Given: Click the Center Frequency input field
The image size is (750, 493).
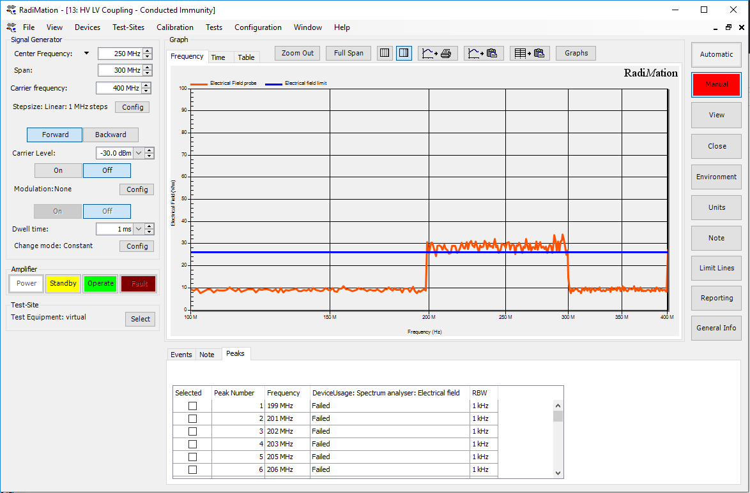Looking at the screenshot, I should pyautogui.click(x=120, y=54).
